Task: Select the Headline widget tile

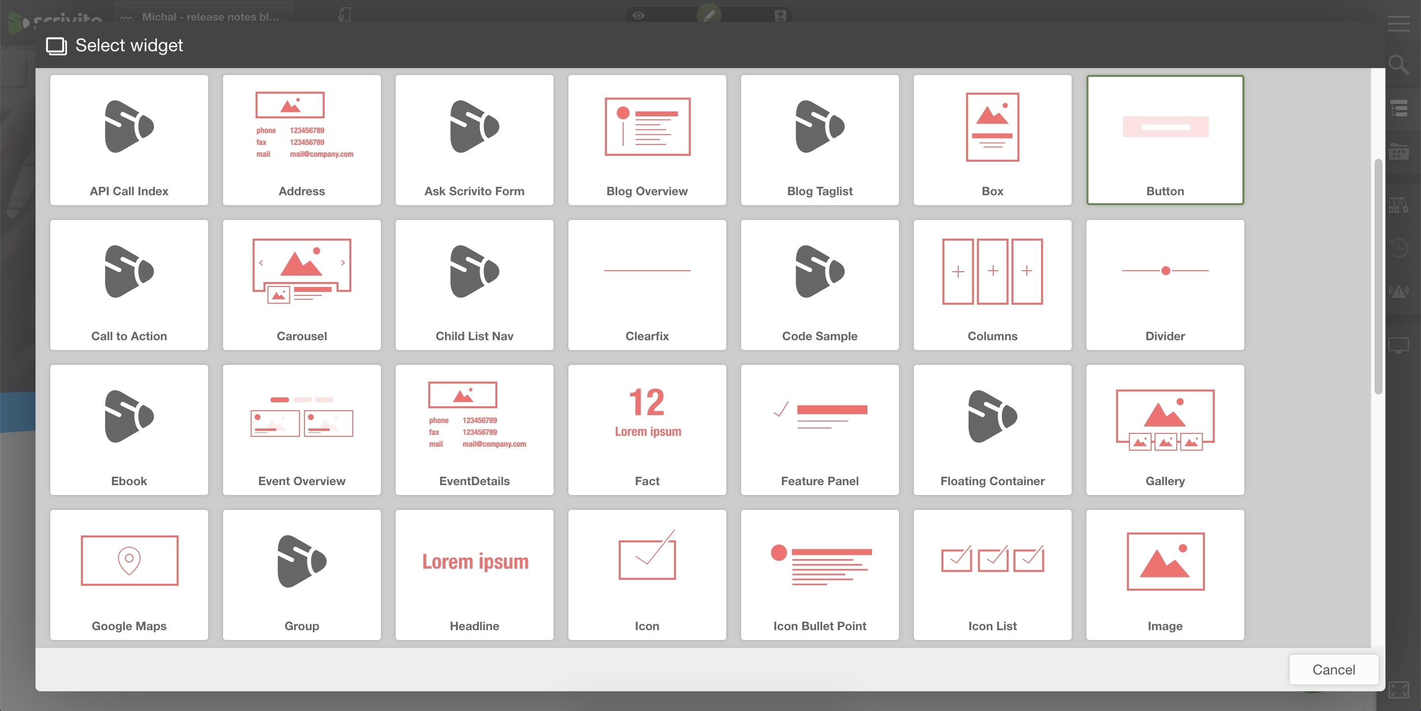Action: point(474,574)
